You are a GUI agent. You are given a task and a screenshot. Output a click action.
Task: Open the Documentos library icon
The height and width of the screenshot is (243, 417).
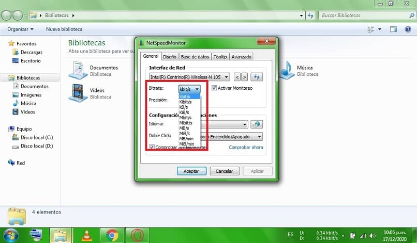(x=78, y=70)
